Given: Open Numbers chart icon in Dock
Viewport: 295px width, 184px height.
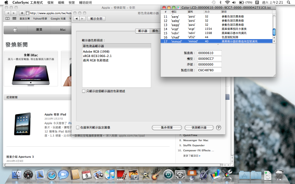Looking at the screenshot, I should pyautogui.click(x=215, y=174).
